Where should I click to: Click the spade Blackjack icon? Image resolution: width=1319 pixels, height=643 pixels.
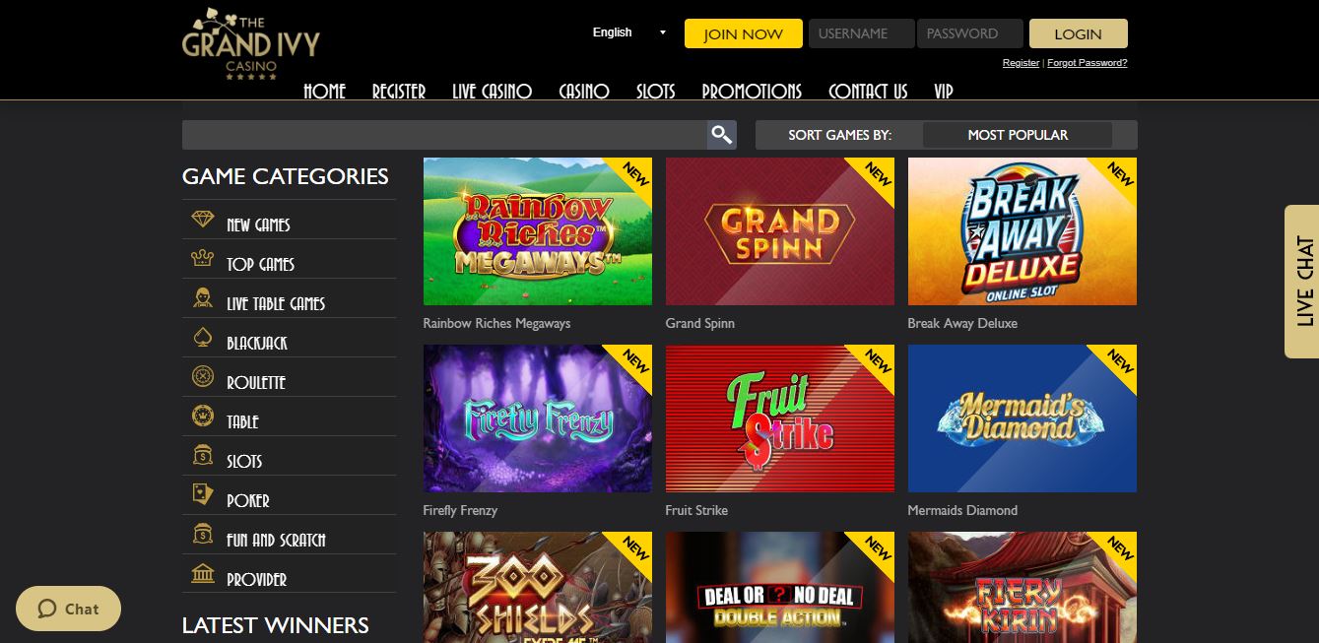pyautogui.click(x=202, y=338)
